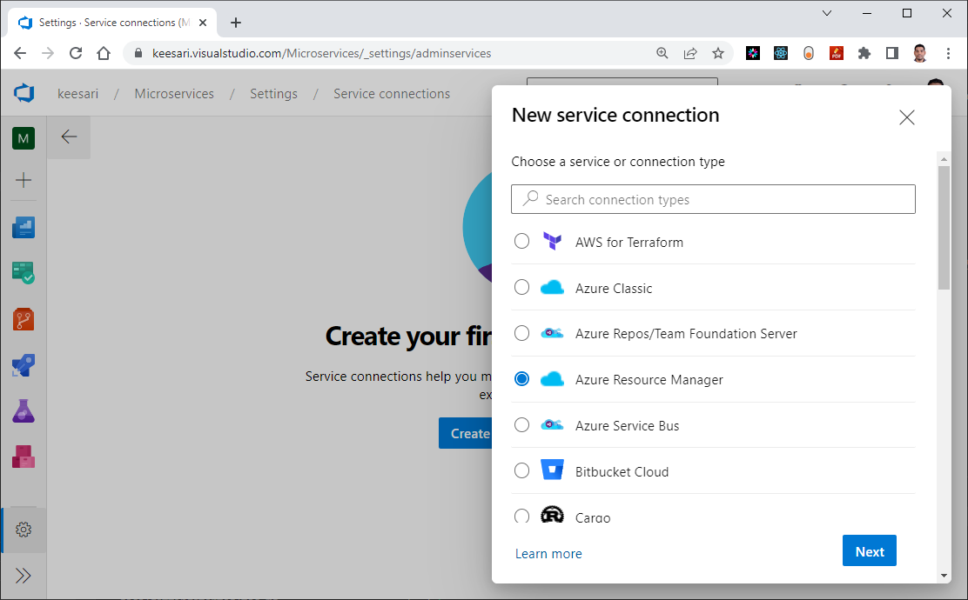Image resolution: width=968 pixels, height=600 pixels.
Task: Click the Azure Classic cloud icon
Action: click(552, 287)
